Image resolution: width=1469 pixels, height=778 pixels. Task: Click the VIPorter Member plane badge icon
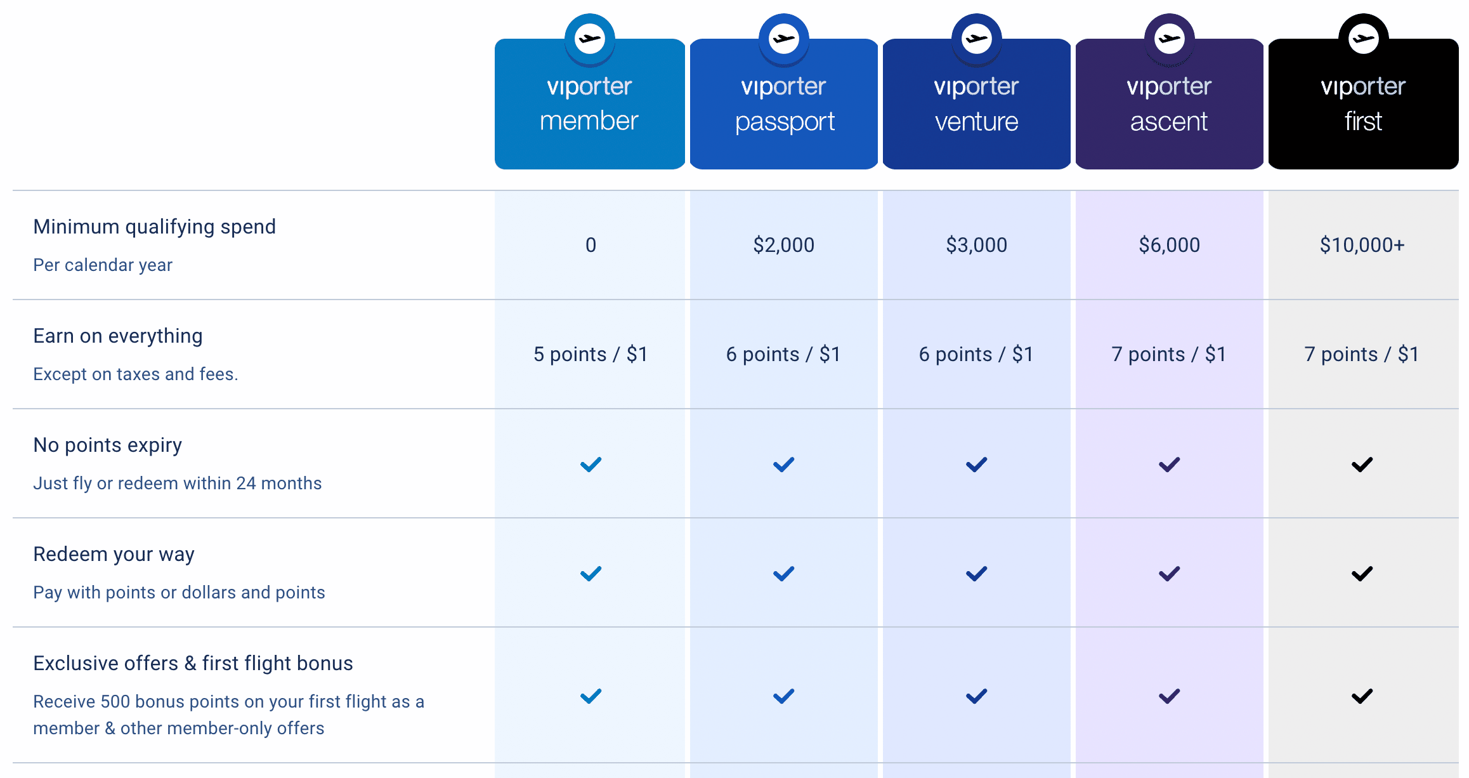590,39
